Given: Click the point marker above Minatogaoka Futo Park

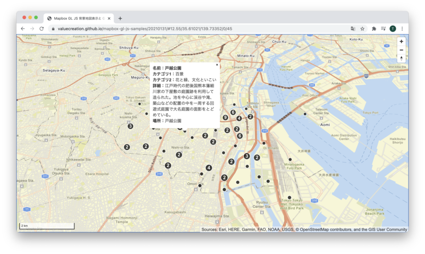Looking at the screenshot, I should pyautogui.click(x=290, y=159).
